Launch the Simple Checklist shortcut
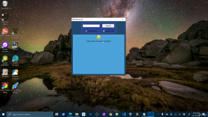Viewport: 208px width, 117px height. click(5, 47)
